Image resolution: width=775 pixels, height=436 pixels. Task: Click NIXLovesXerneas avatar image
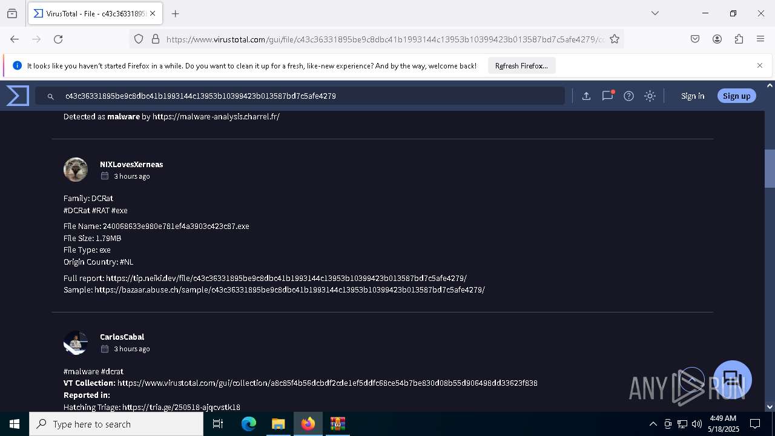(x=76, y=170)
